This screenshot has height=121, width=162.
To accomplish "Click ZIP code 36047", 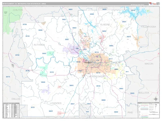I will point(73,104).
